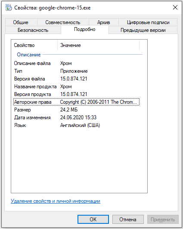Close the properties dialog
This screenshot has width=183, height=229.
(x=175, y=7)
